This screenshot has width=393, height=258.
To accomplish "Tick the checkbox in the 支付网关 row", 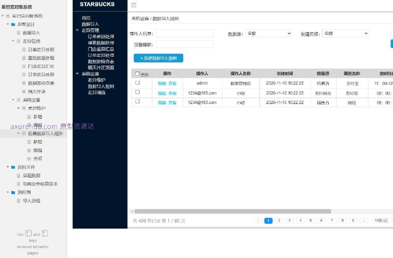I will tap(138, 92).
